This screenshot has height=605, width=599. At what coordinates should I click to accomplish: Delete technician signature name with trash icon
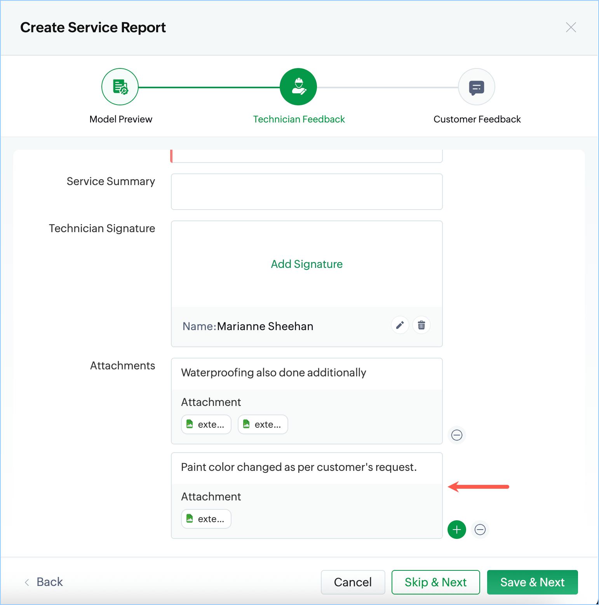(x=421, y=325)
